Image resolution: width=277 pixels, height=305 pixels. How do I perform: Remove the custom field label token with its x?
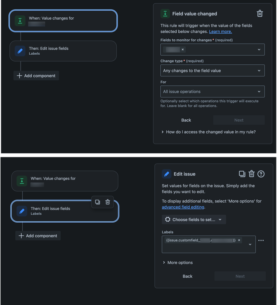click(x=239, y=240)
